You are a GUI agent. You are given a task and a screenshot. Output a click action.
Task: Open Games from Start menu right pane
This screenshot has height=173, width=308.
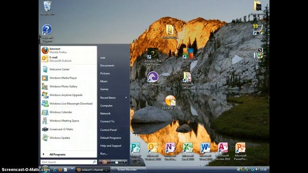tap(104, 89)
